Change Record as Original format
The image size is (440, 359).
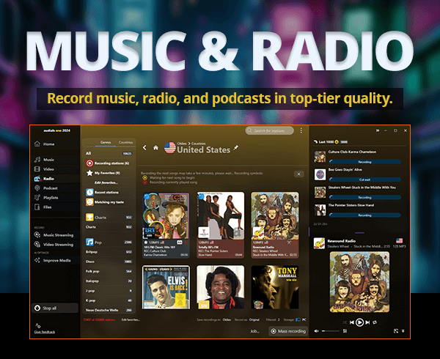click(254, 319)
